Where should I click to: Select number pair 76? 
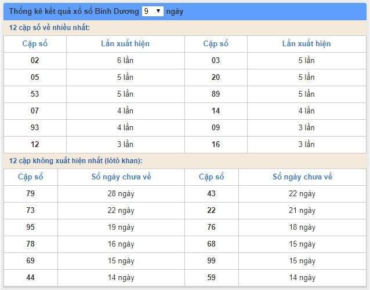click(211, 227)
